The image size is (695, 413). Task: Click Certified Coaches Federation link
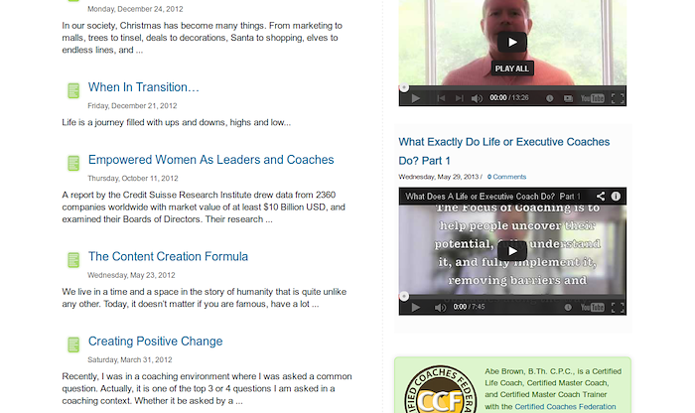coord(565,407)
